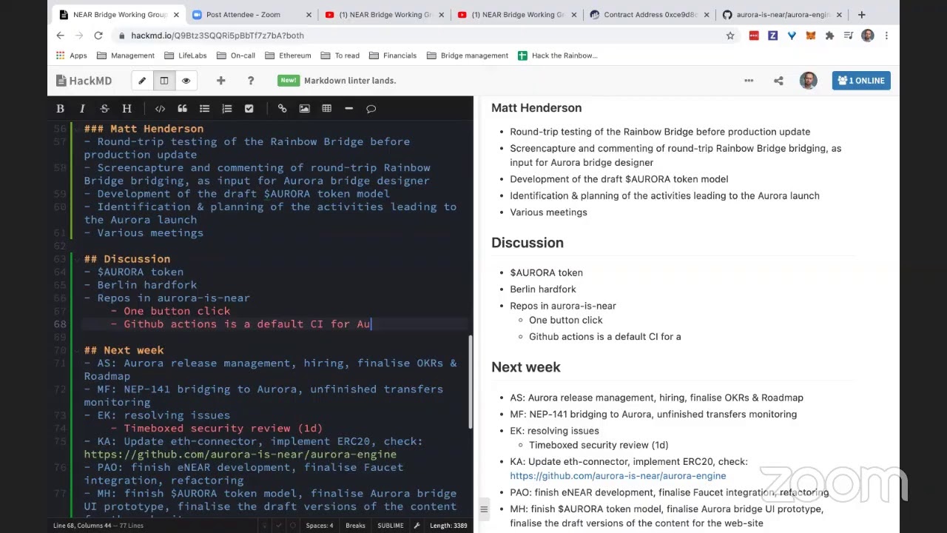Viewport: 947px width, 533px height.
Task: Expand the 1 ONLINE users list
Action: 861,81
